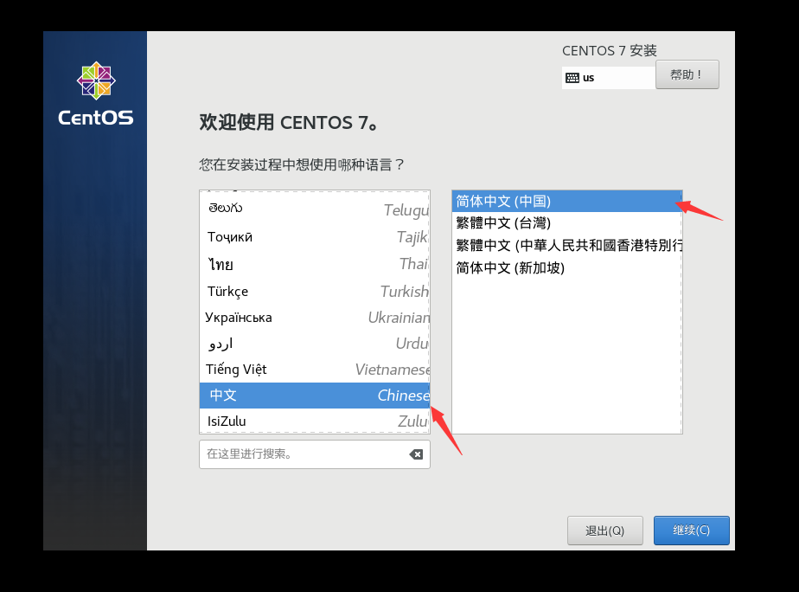The image size is (799, 592).
Task: Clear search with the backspace icon
Action: pos(416,454)
